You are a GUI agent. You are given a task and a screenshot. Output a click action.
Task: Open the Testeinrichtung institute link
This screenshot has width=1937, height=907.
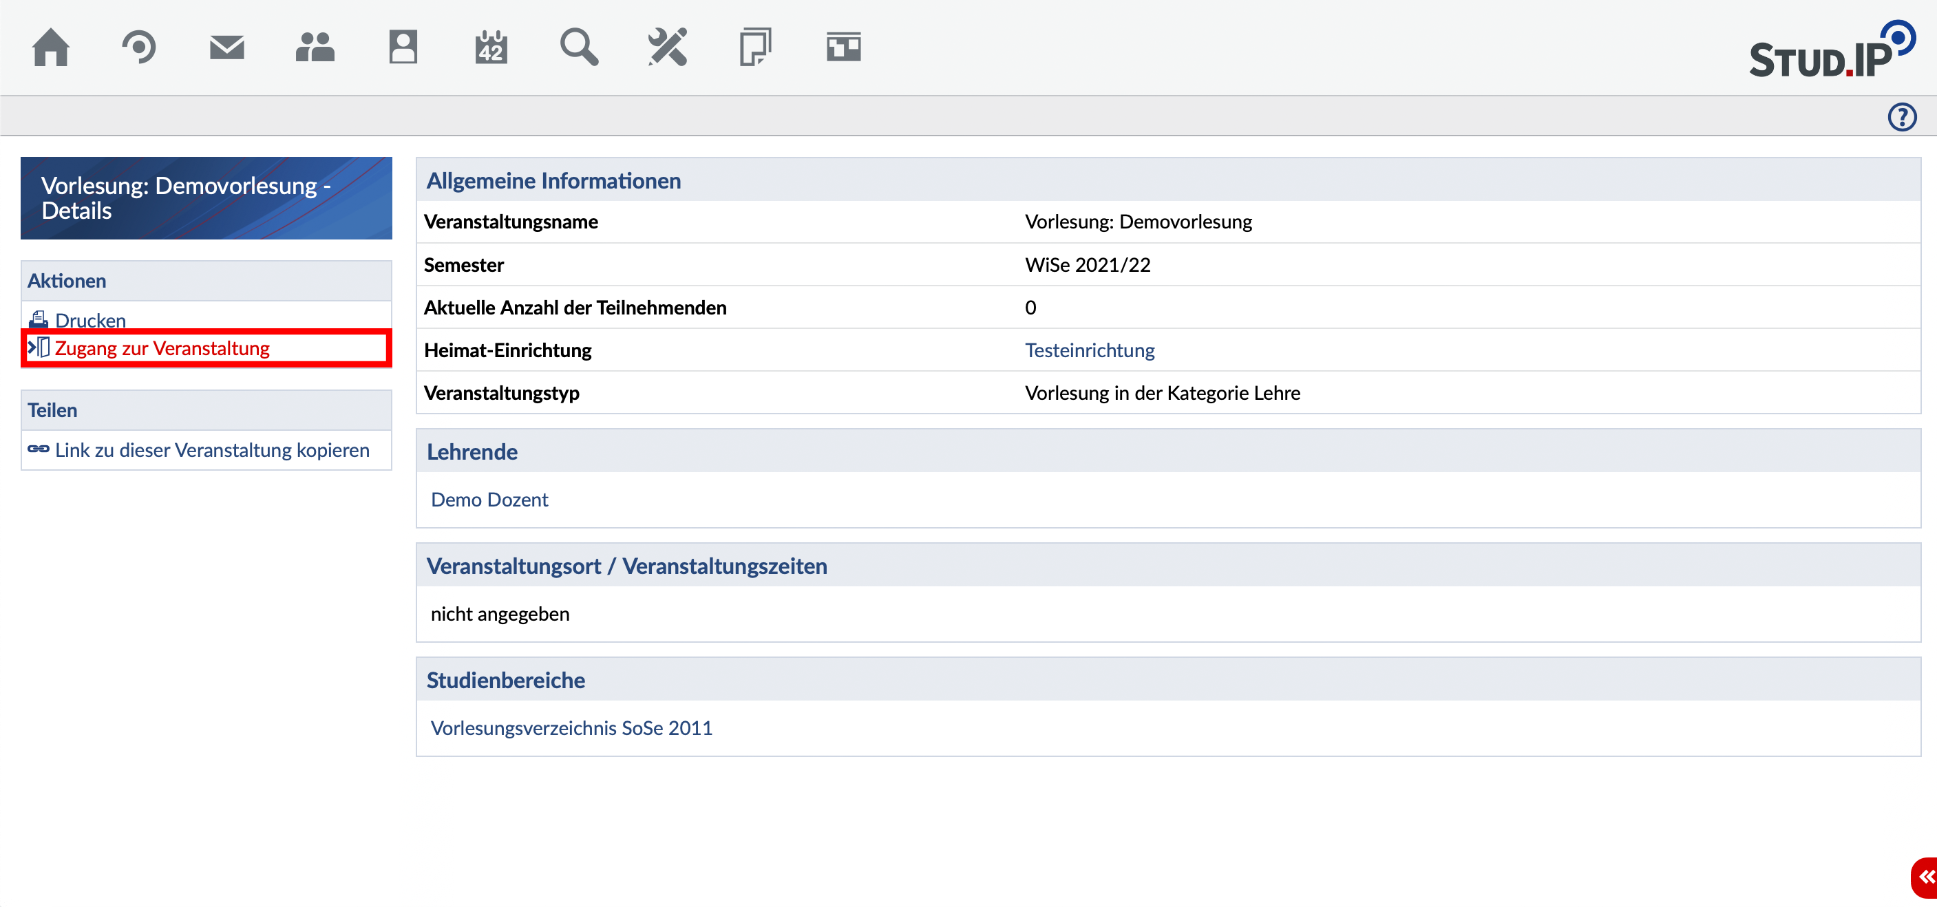[1089, 350]
